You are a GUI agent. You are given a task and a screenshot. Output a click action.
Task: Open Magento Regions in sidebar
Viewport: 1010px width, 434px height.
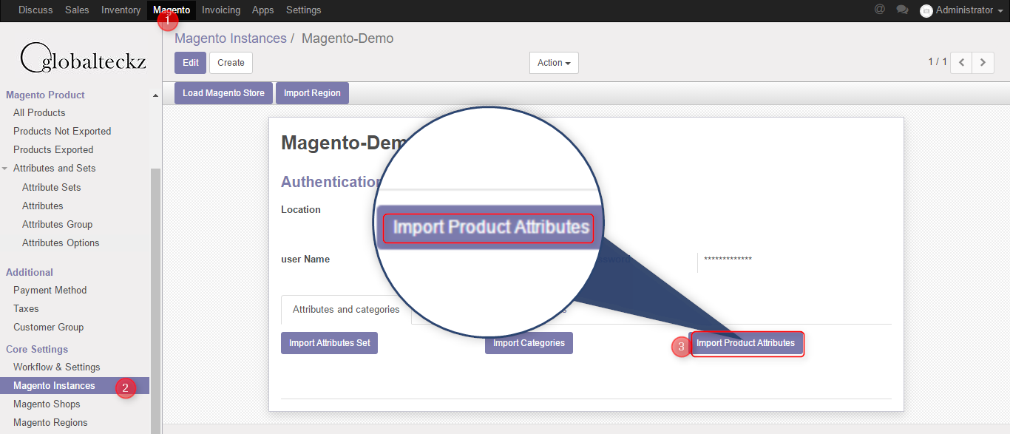(x=50, y=423)
